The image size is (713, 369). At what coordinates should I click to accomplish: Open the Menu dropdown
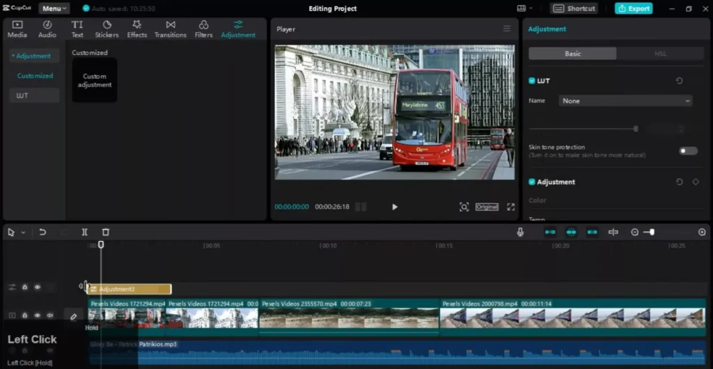click(x=54, y=8)
